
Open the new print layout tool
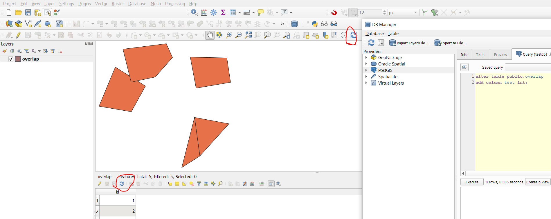[x=38, y=12]
